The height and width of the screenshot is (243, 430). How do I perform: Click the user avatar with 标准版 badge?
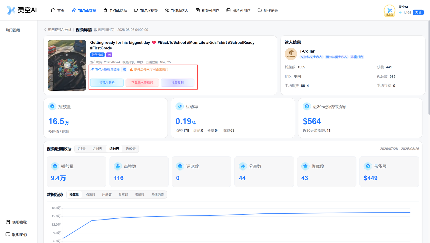[389, 11]
